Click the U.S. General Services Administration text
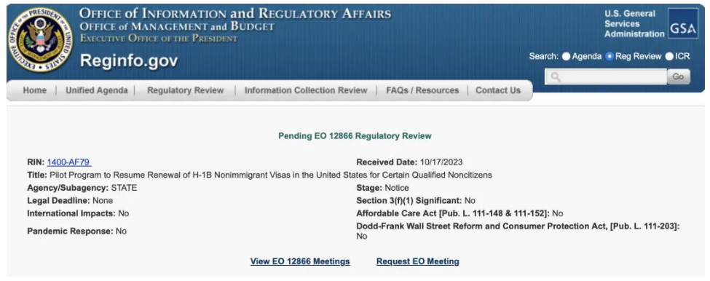 (x=634, y=24)
